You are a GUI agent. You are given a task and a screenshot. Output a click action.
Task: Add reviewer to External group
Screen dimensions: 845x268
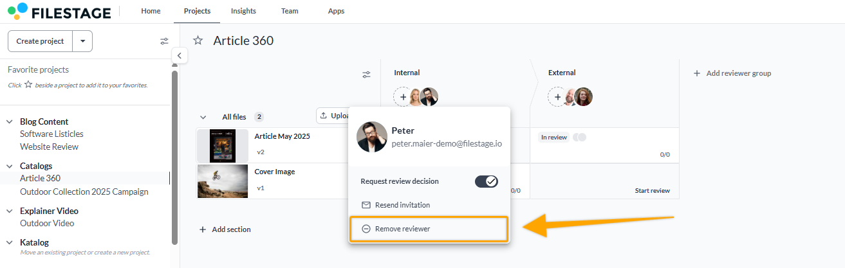[557, 97]
